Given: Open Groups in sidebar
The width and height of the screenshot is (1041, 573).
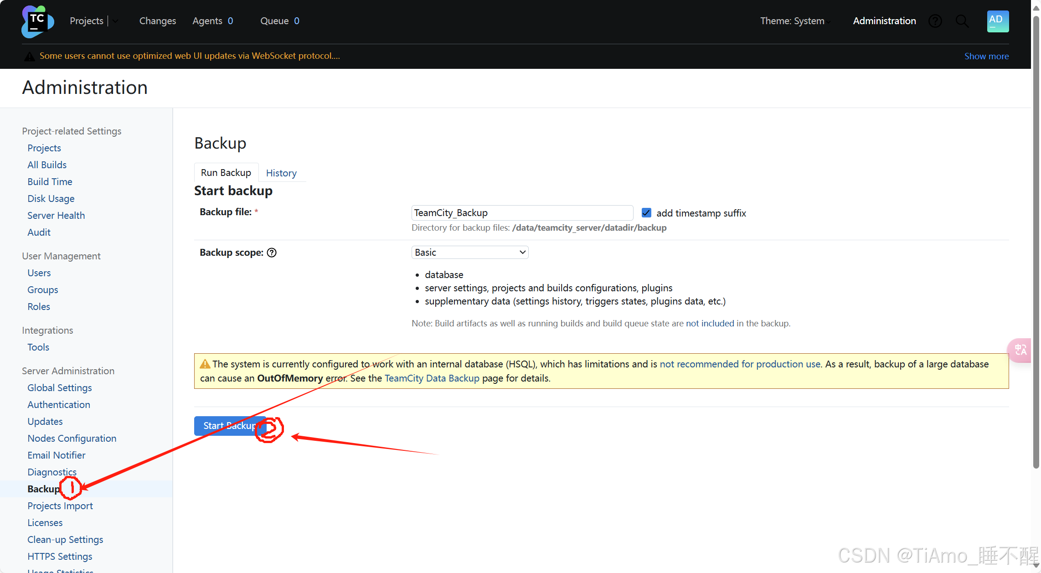Looking at the screenshot, I should click(x=42, y=289).
